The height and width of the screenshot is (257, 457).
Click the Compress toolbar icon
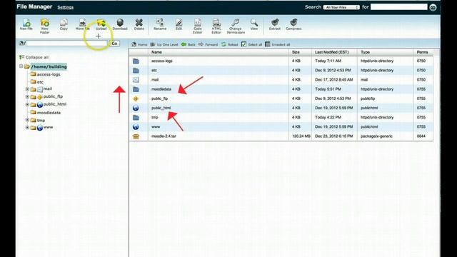[293, 24]
